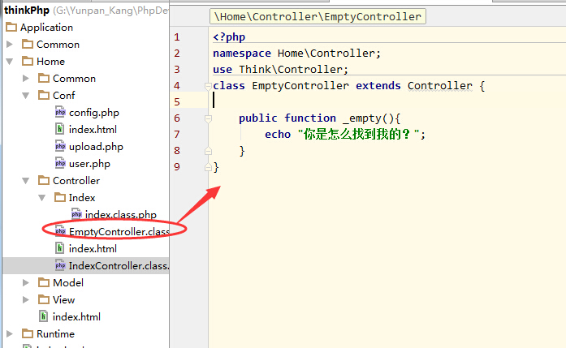Click the Runtime folder icon
This screenshot has width=566, height=348.
point(27,334)
